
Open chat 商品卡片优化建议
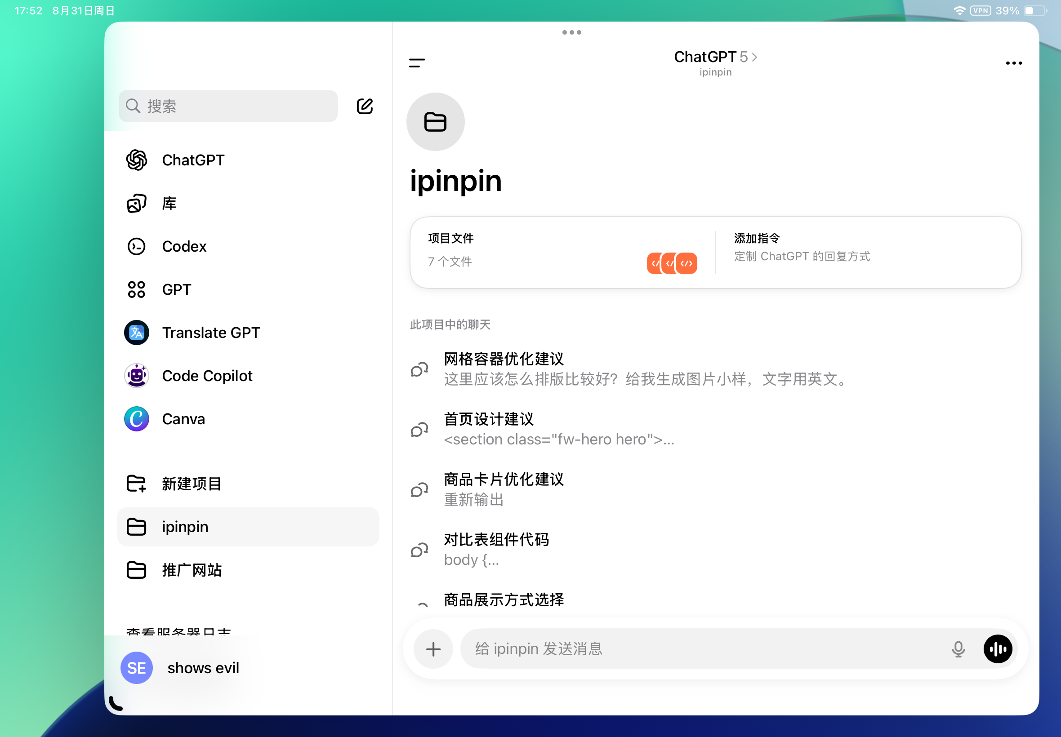coord(715,490)
